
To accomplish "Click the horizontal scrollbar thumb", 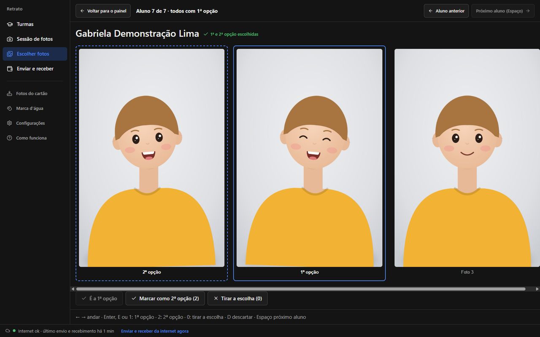I will 300,289.
